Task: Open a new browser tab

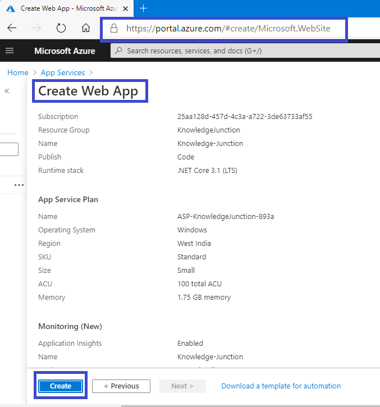Action: click(x=143, y=8)
